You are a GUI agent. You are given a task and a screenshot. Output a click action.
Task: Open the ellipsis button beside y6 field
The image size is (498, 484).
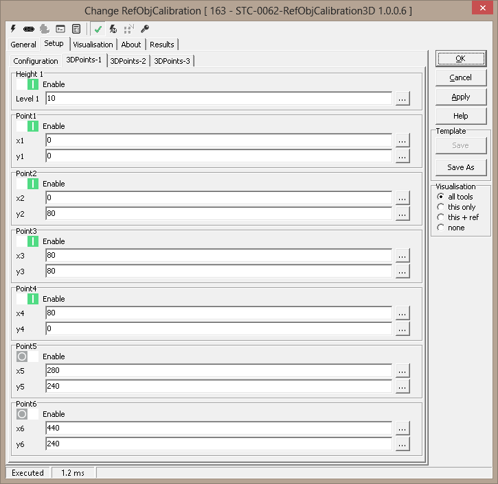tap(403, 444)
